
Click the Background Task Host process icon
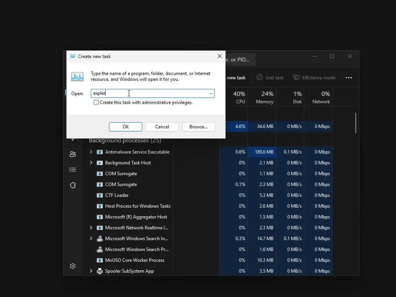100,163
